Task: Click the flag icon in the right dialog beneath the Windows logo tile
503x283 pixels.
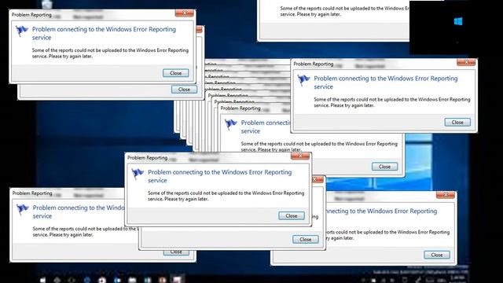Action: click(303, 80)
